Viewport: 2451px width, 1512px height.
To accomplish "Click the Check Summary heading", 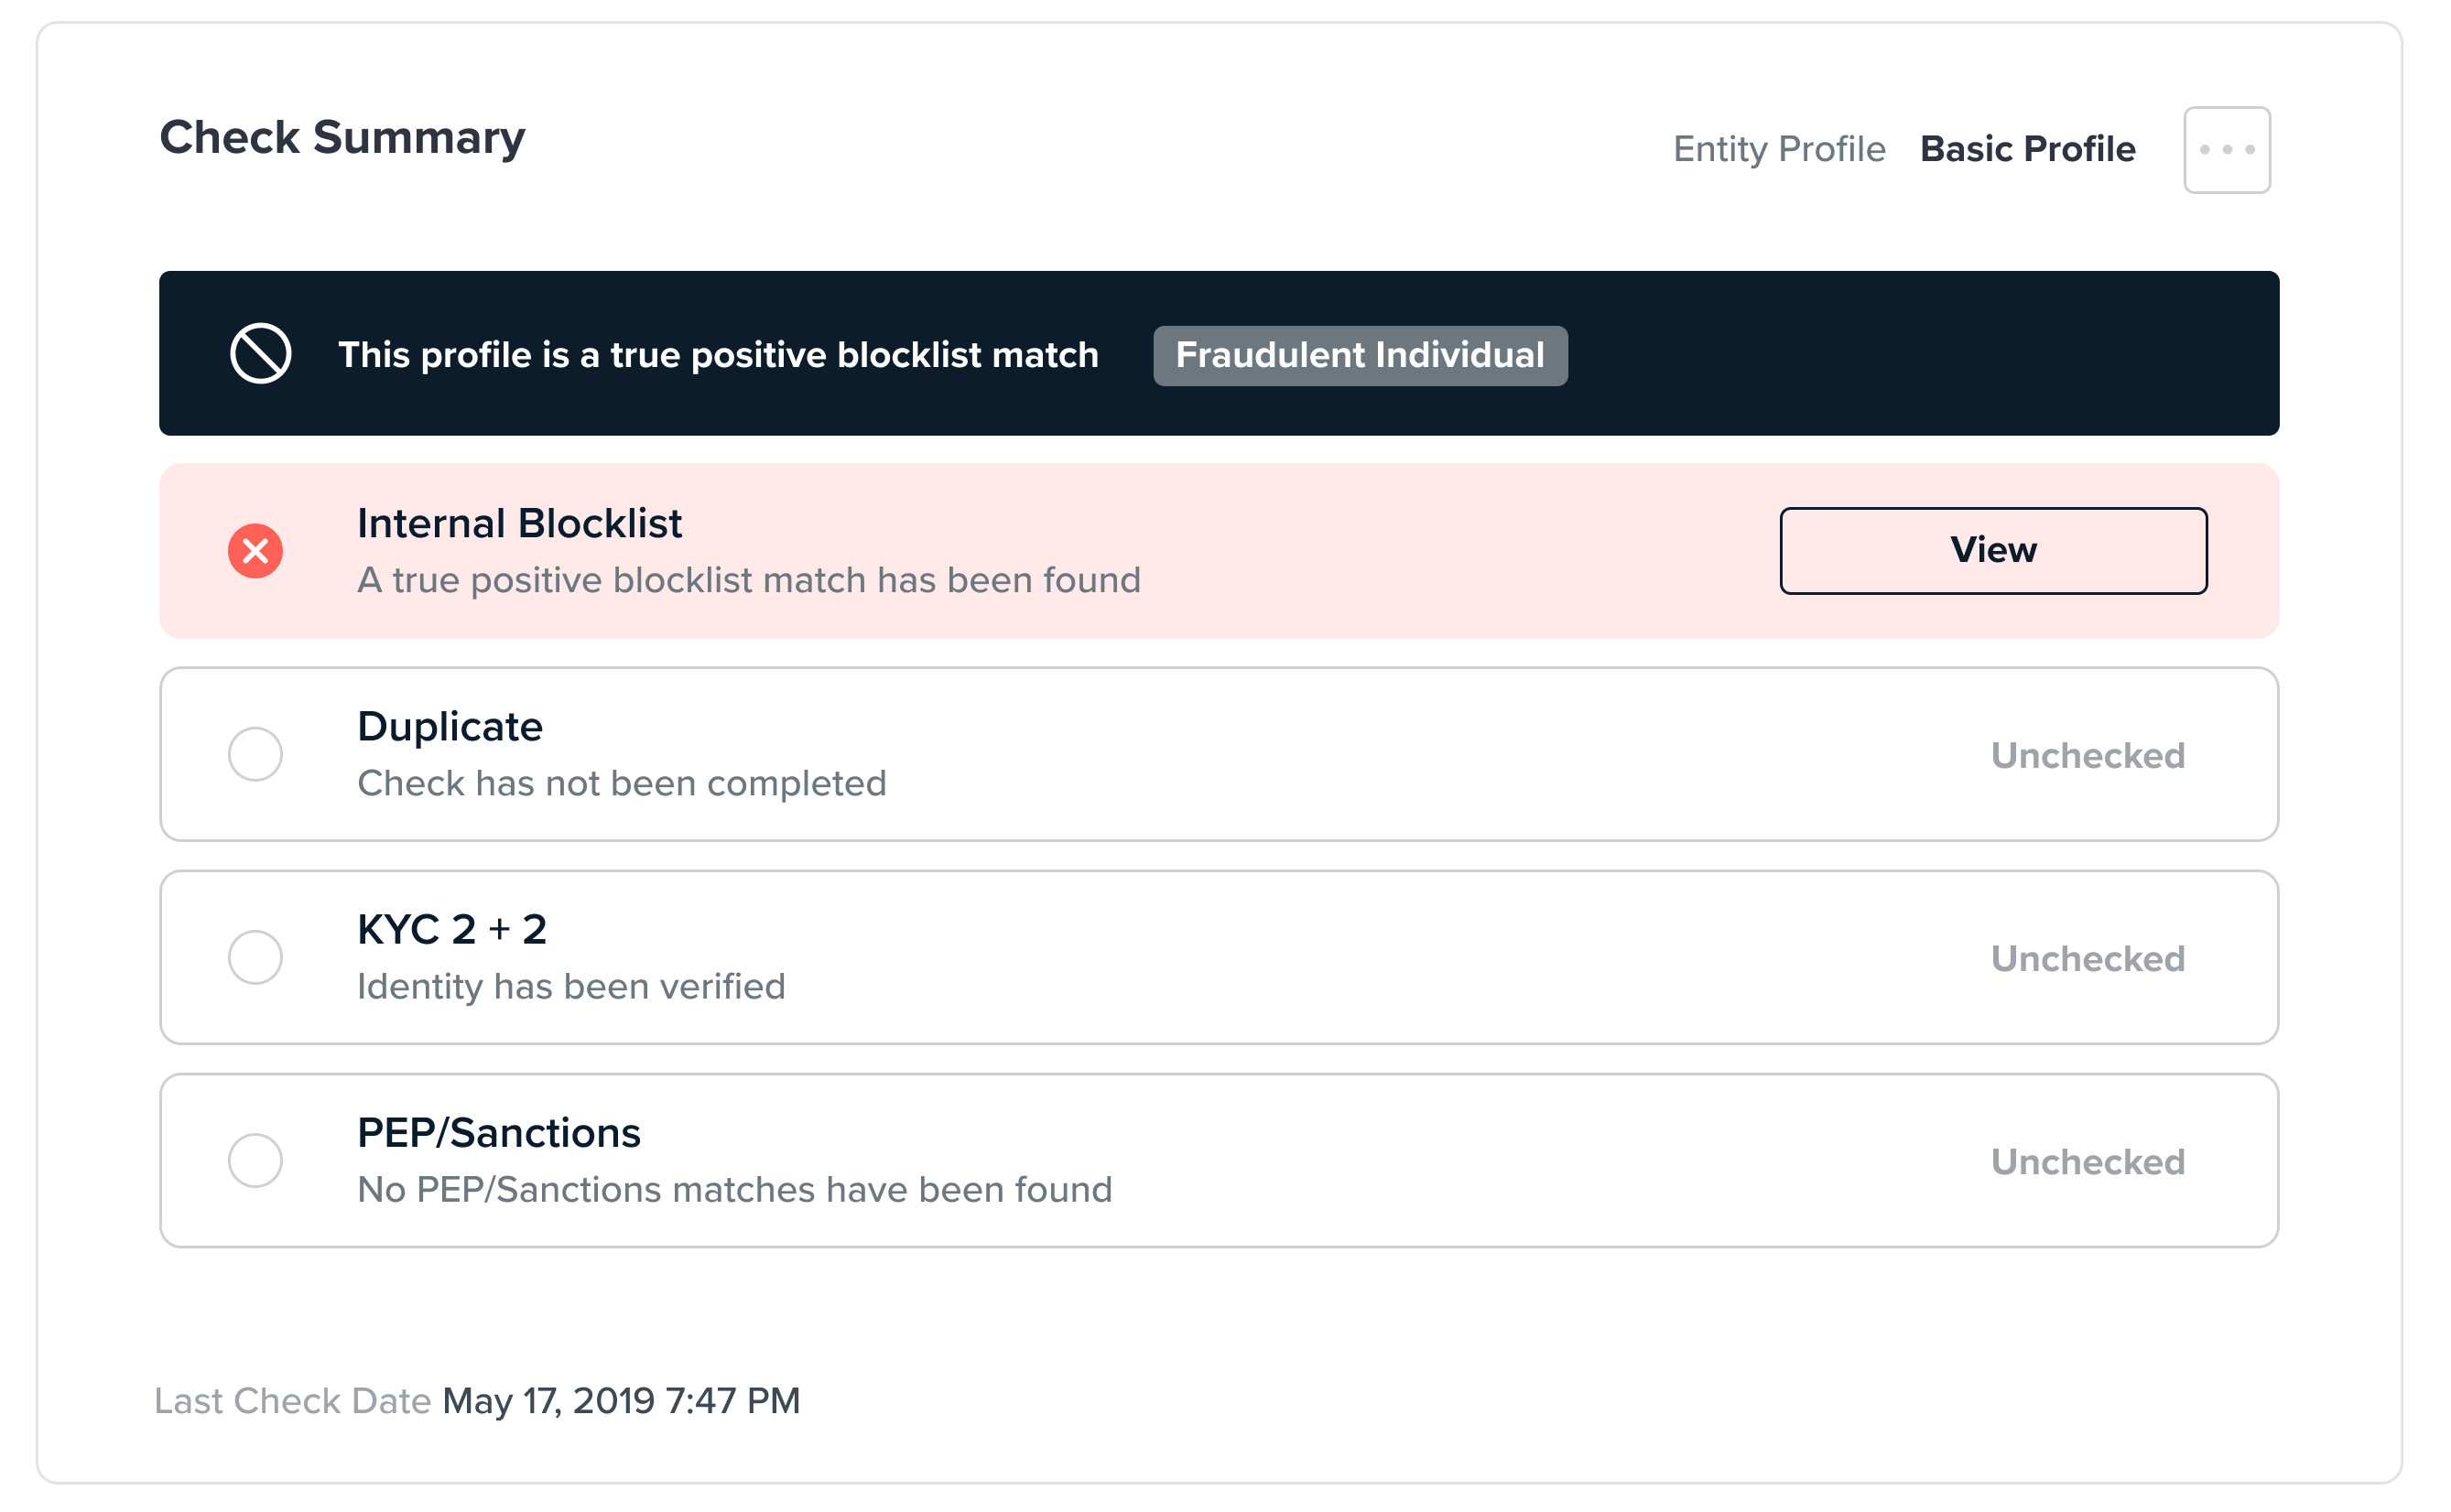I will coord(342,137).
